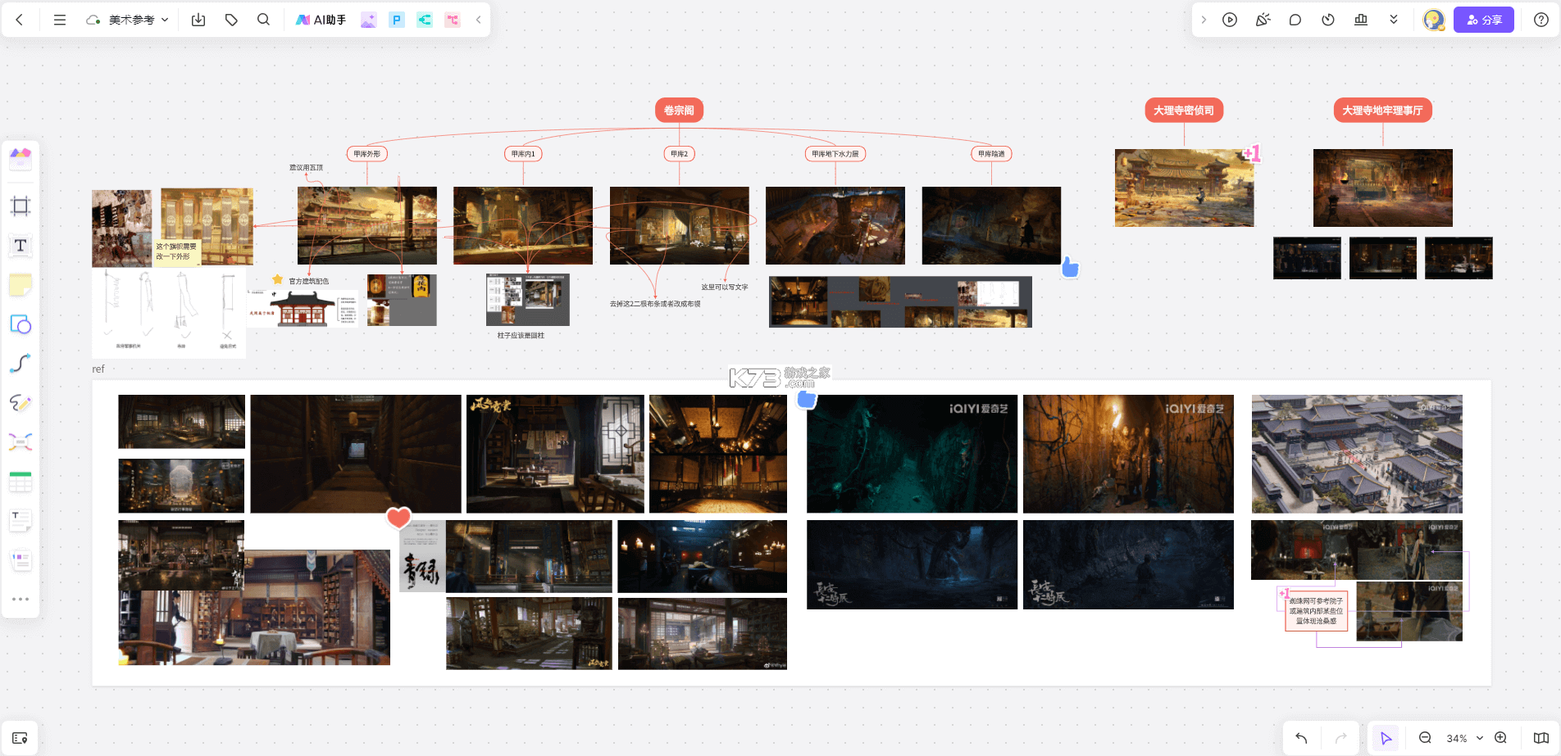Select the Text tool

pyautogui.click(x=20, y=246)
